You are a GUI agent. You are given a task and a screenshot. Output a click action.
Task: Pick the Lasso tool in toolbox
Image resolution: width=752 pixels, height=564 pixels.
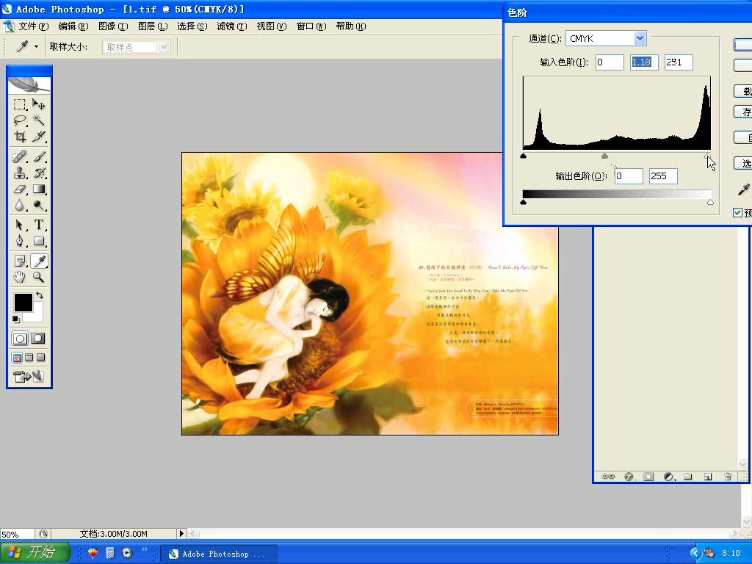[20, 120]
